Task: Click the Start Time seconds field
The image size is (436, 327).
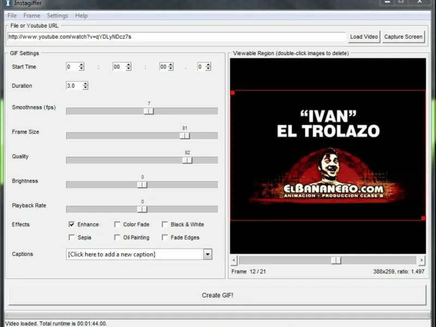Action: click(164, 66)
